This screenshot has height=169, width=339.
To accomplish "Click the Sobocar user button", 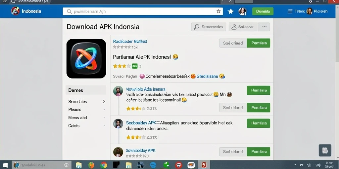I will (x=243, y=27).
